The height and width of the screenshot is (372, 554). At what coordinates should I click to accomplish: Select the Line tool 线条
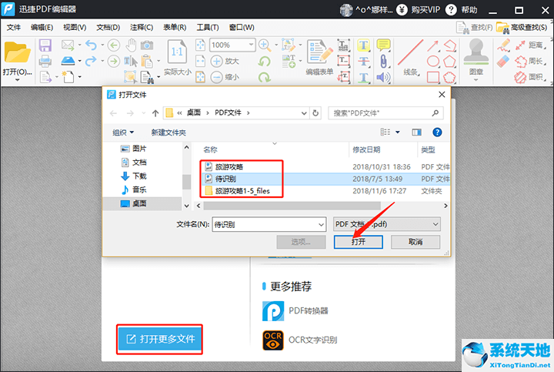(x=411, y=56)
